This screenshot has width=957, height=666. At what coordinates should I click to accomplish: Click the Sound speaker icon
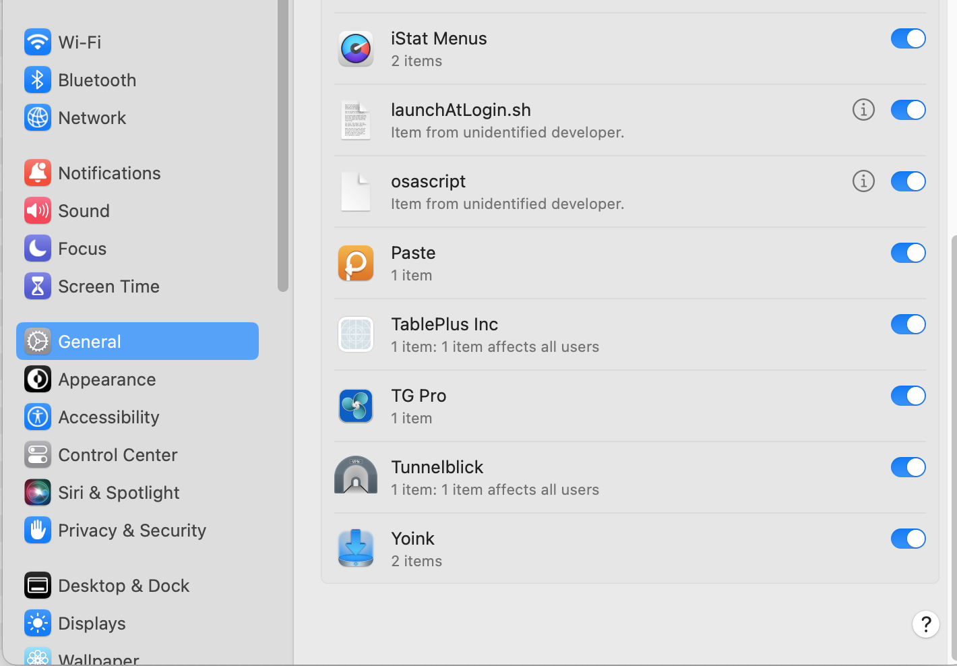pyautogui.click(x=38, y=210)
